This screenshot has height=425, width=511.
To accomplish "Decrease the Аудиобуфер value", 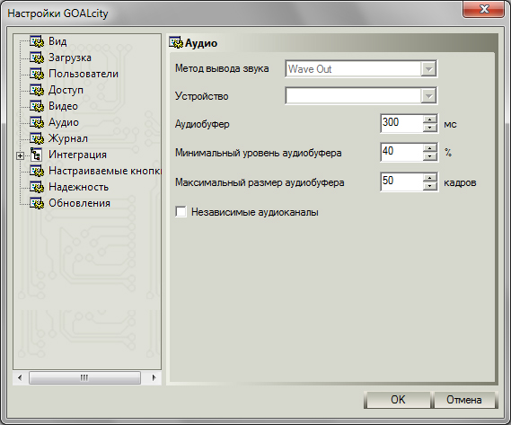I will point(430,128).
